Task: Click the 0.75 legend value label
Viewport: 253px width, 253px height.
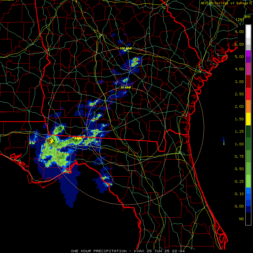Action: point(239,157)
